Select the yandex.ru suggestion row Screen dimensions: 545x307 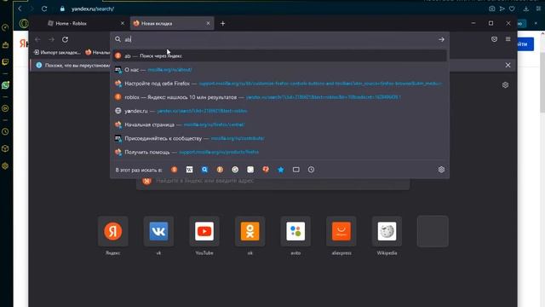point(279,111)
